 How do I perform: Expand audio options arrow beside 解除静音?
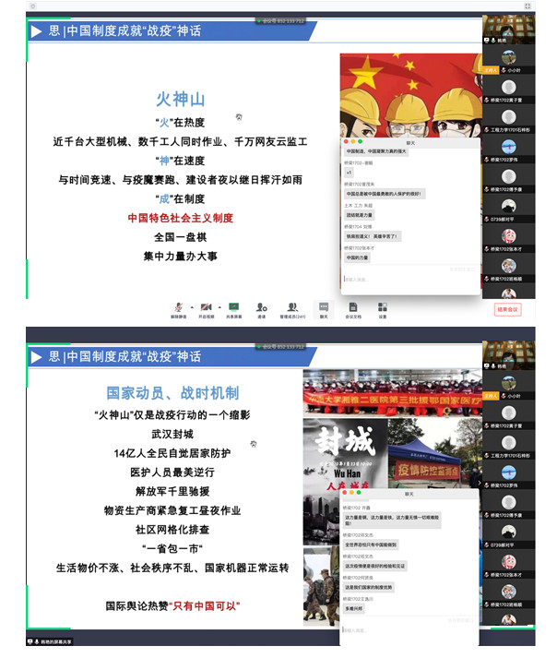pos(191,306)
